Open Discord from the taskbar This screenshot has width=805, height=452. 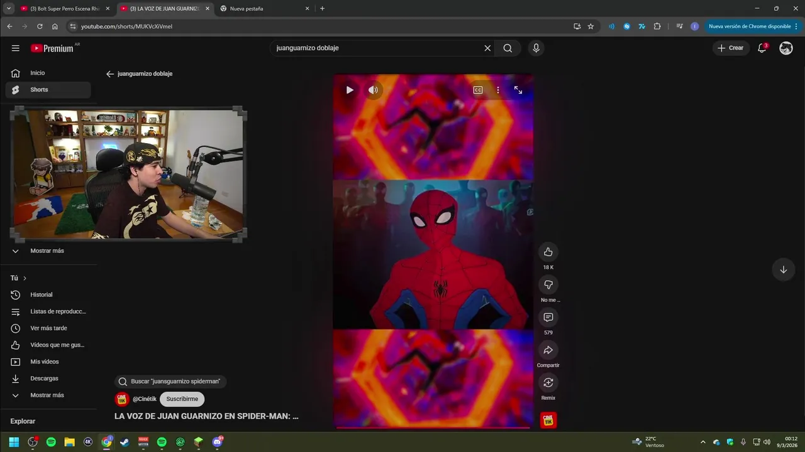tap(218, 442)
